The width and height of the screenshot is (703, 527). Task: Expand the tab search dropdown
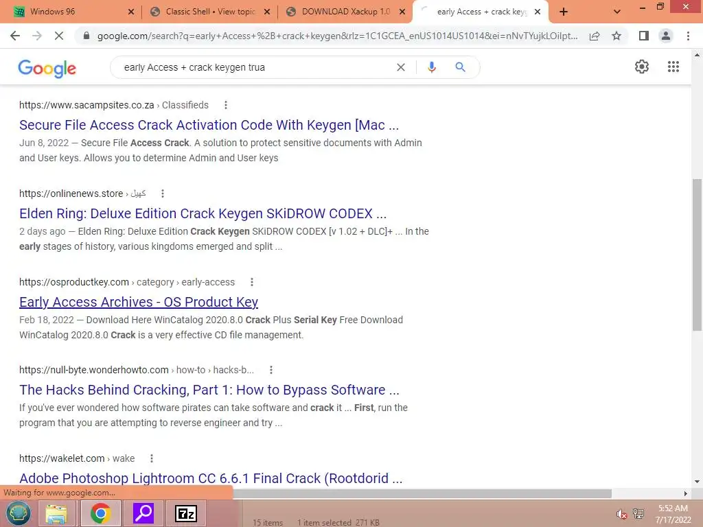(617, 12)
